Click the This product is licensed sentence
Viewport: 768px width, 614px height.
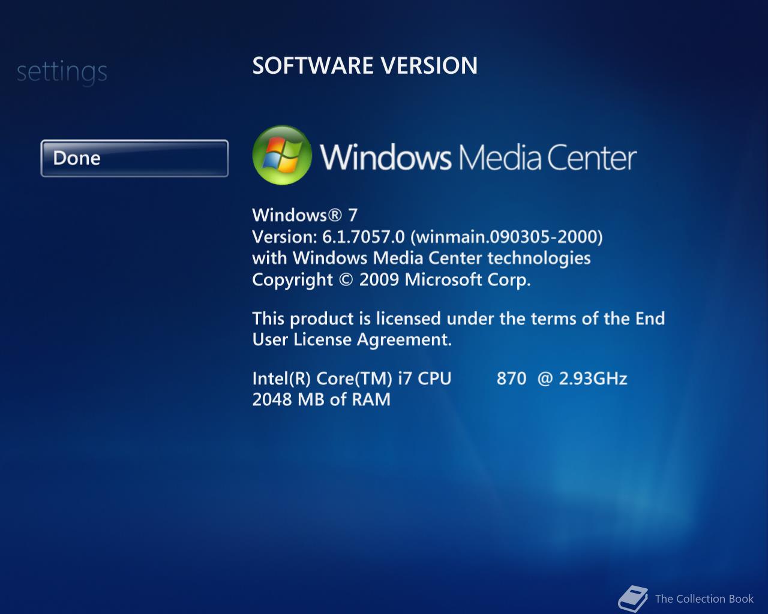pyautogui.click(x=458, y=318)
